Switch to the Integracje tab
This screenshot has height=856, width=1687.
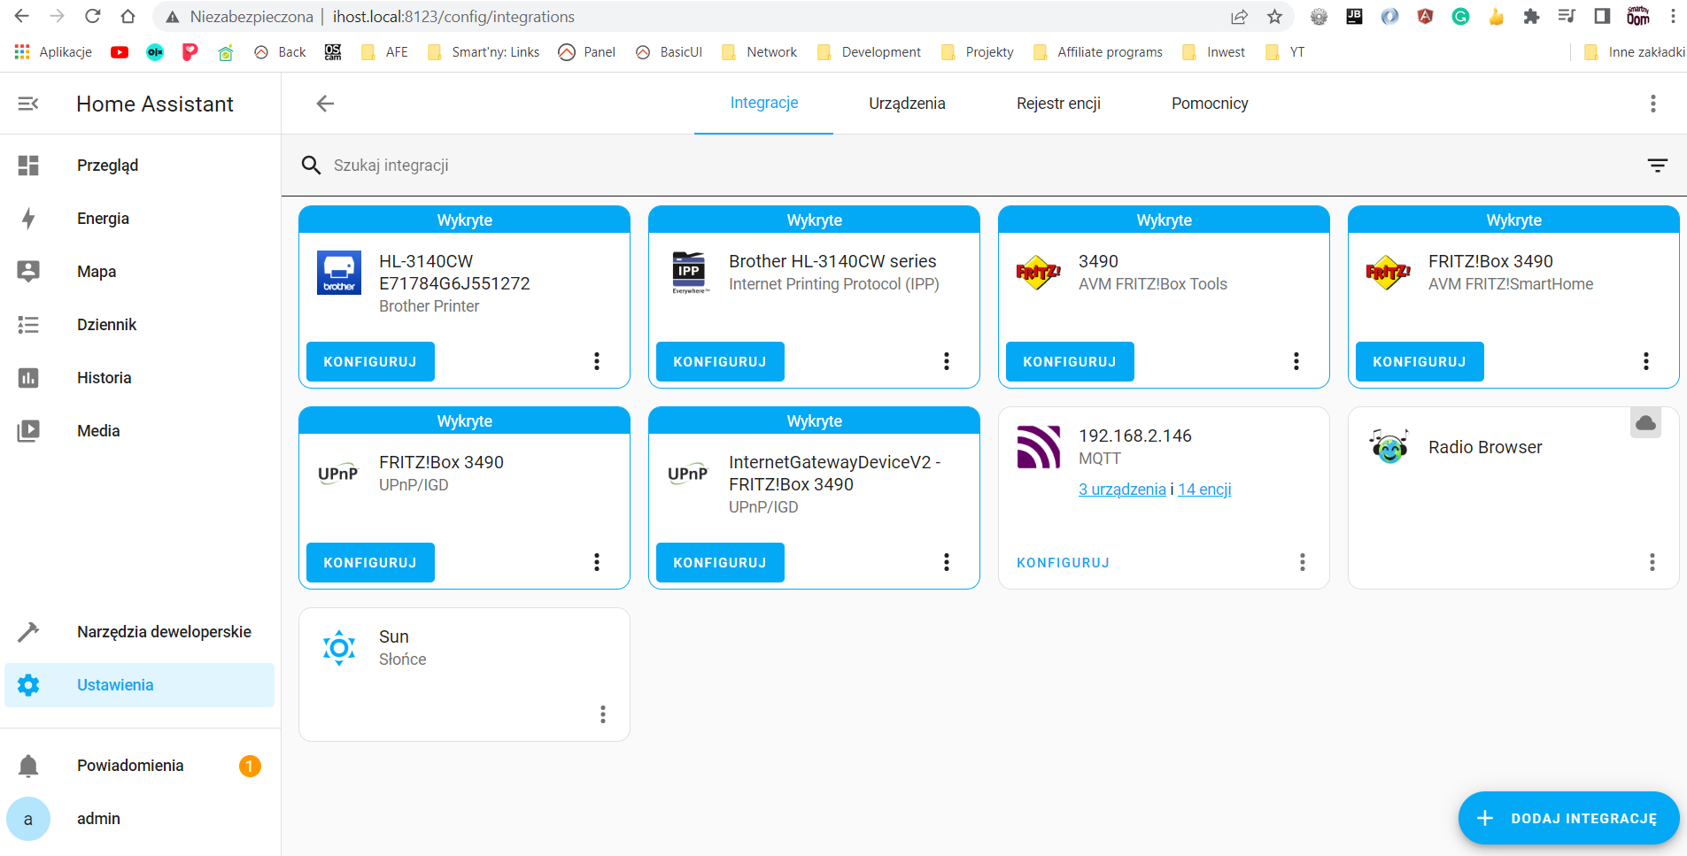[x=764, y=103]
